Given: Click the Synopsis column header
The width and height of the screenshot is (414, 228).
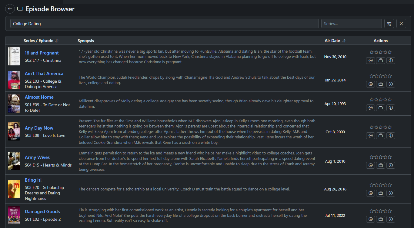Looking at the screenshot, I should 86,40.
